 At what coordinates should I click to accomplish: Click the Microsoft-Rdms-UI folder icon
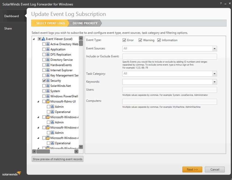(48, 101)
